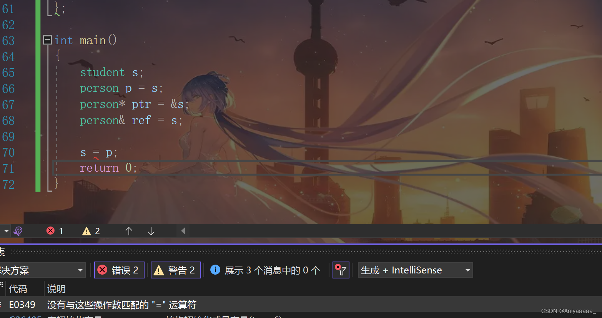Viewport: 602px width, 318px height.
Task: Click 'return' keyword on line 71
Action: point(99,168)
